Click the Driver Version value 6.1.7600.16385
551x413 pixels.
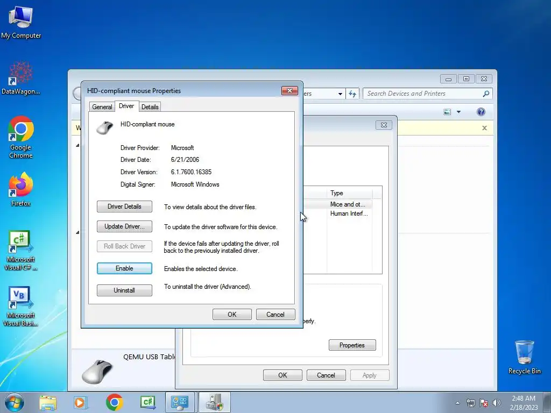pos(191,172)
